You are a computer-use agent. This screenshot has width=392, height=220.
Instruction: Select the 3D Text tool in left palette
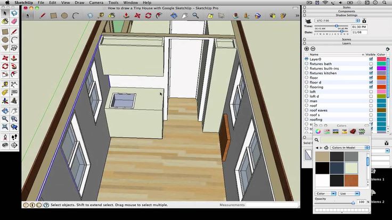14,101
